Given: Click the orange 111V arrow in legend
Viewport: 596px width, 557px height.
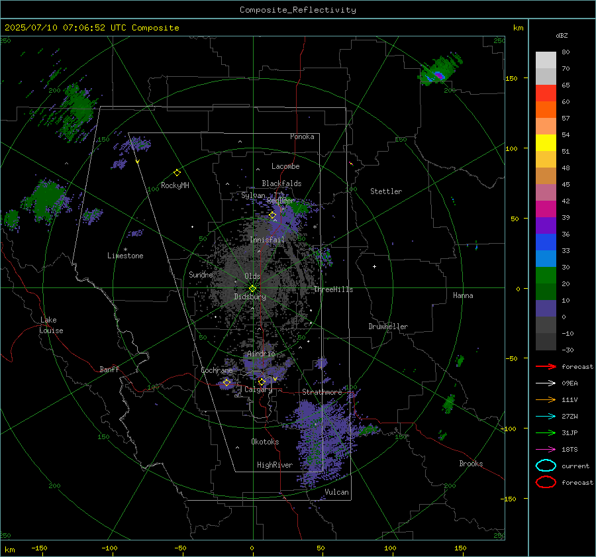Looking at the screenshot, I should 546,399.
